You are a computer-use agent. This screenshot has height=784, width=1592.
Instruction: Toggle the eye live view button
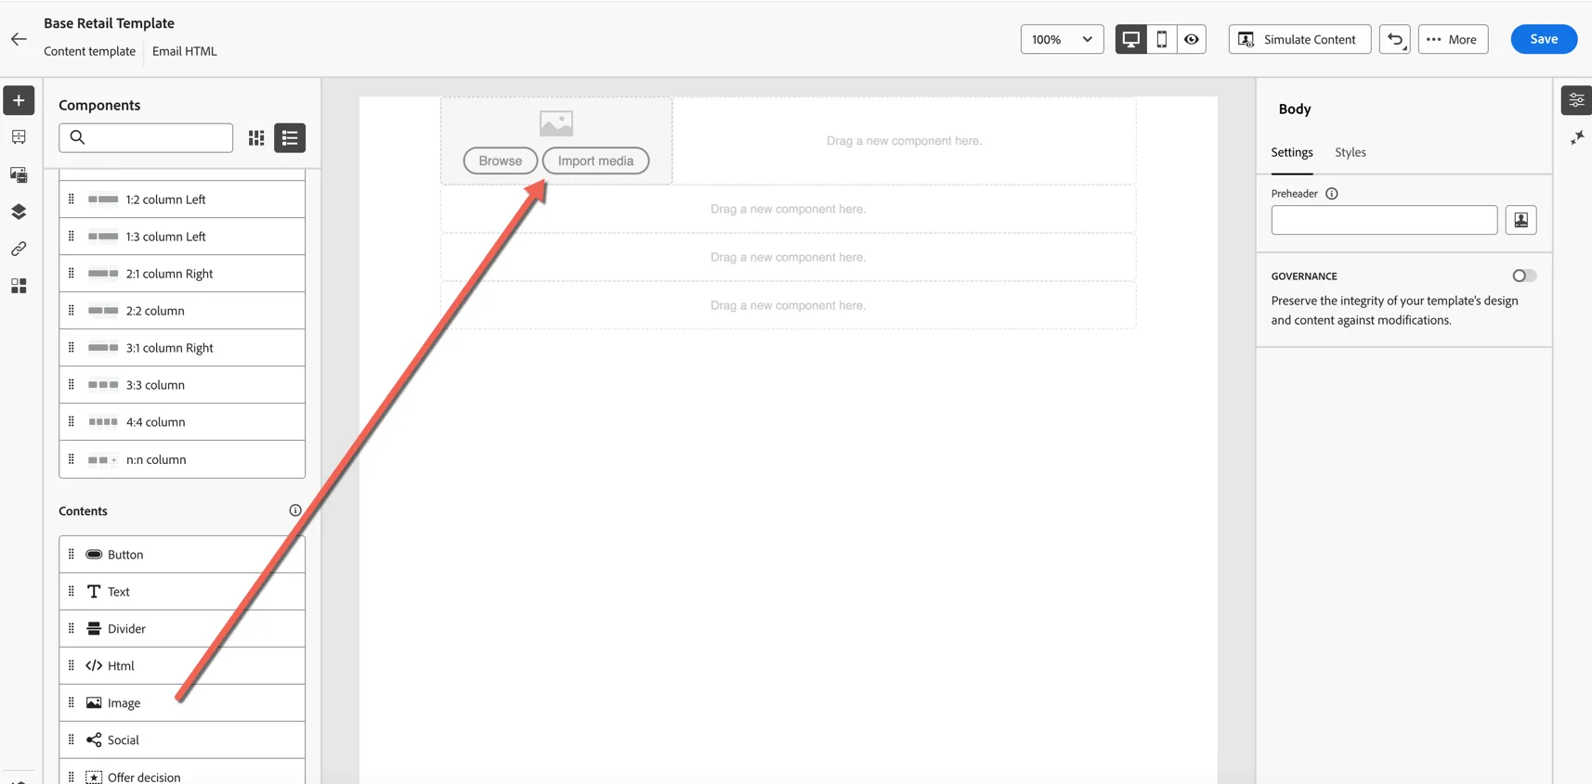pos(1191,39)
